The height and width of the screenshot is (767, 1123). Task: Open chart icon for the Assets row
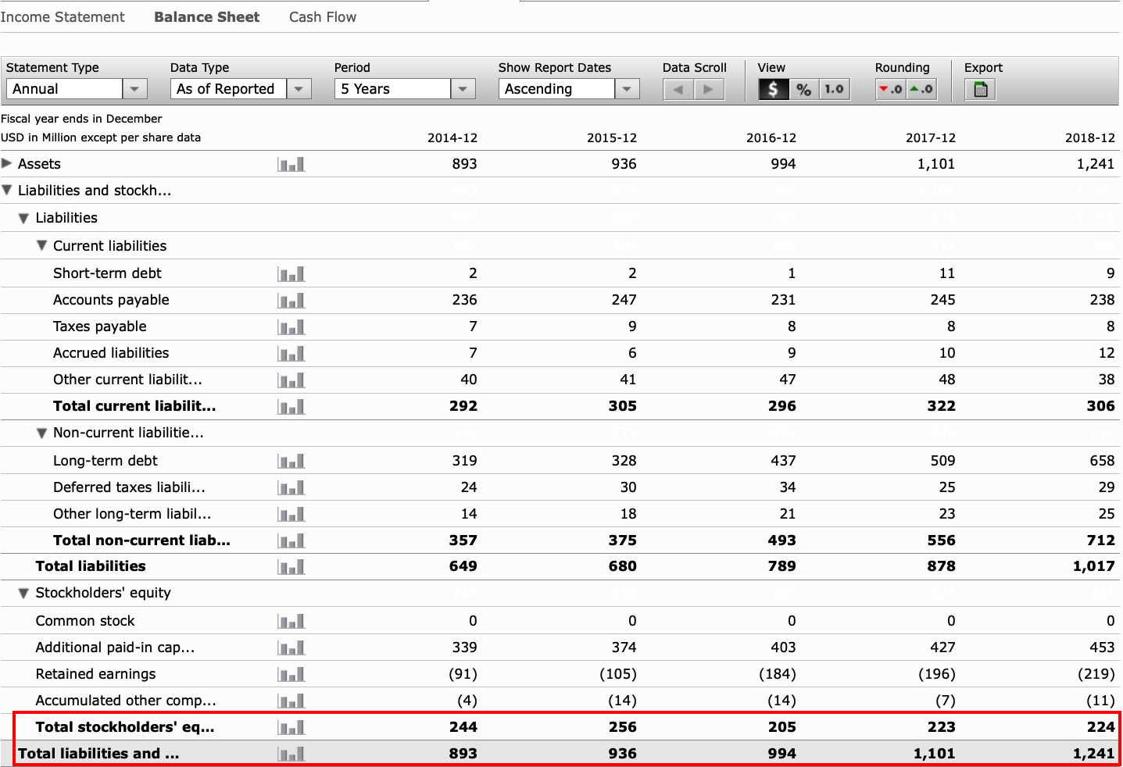(x=291, y=165)
